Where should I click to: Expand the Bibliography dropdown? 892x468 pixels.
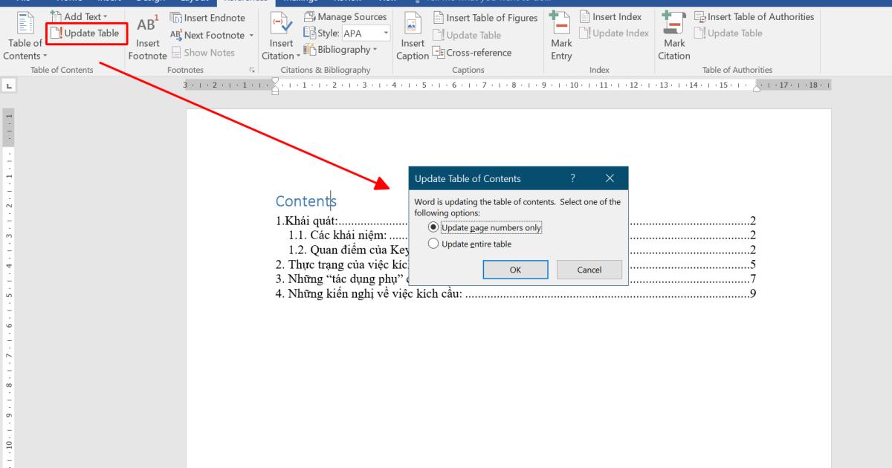(375, 51)
